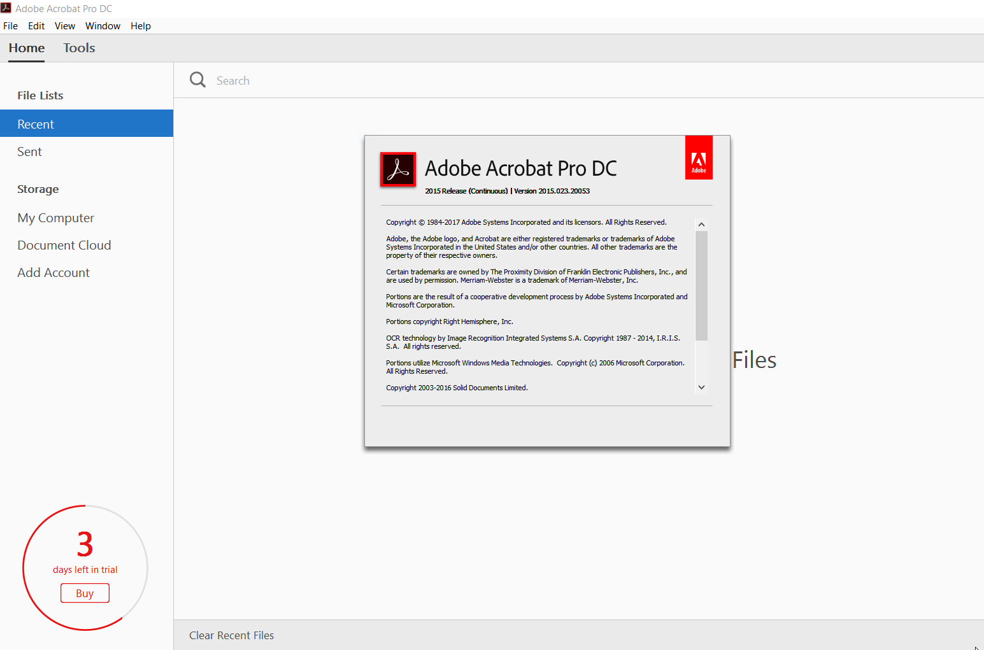Open the File menu

coord(10,26)
